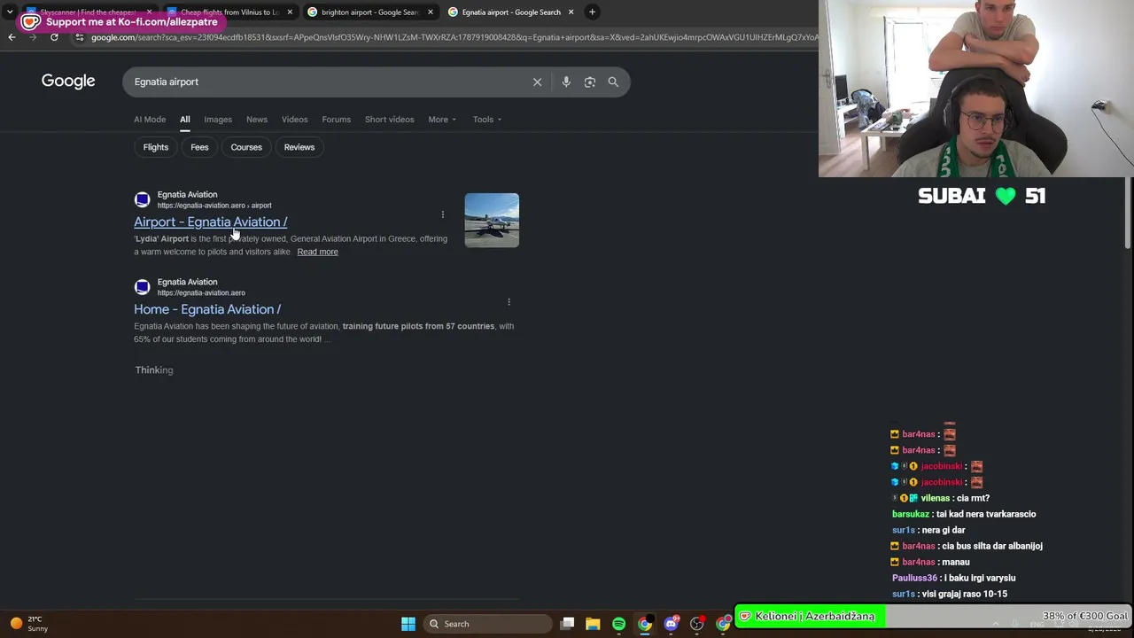Open the Windows Start menu
The image size is (1134, 638).
408,624
